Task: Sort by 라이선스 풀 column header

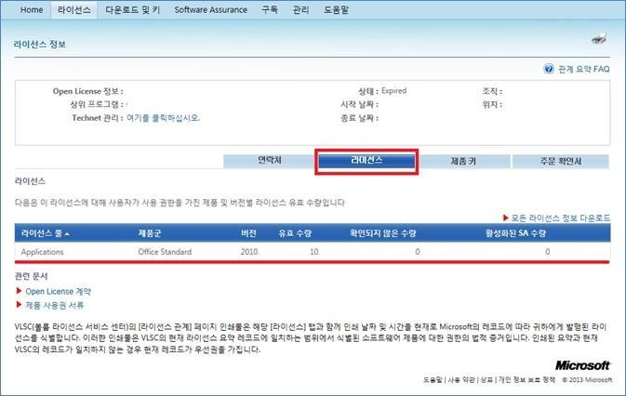Action: [x=46, y=233]
